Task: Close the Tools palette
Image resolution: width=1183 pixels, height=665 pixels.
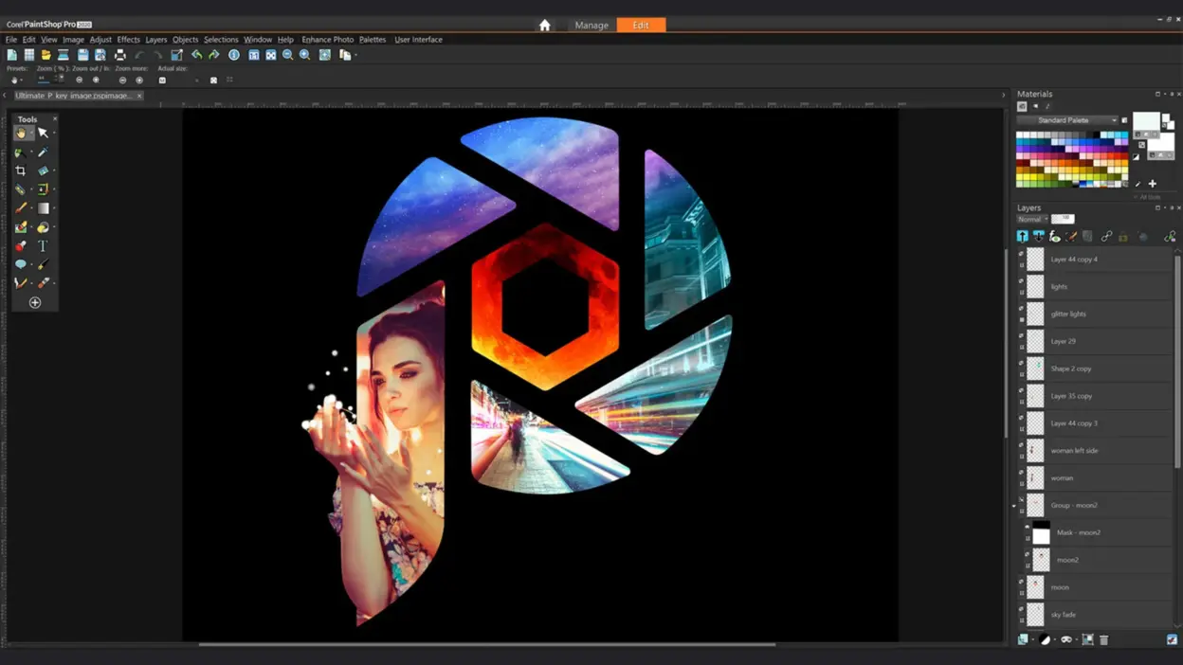Action: 54,118
